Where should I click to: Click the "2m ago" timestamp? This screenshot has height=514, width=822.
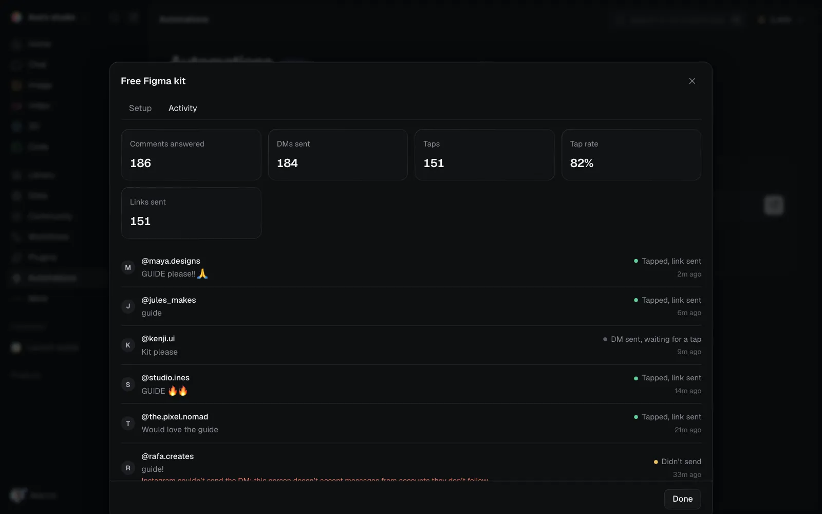689,274
